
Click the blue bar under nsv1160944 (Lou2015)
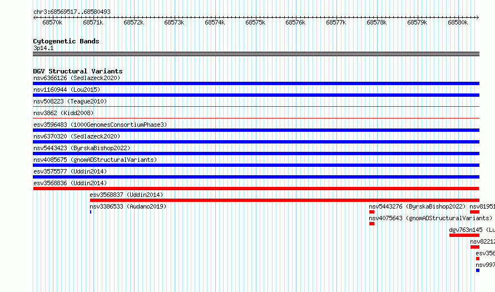pos(256,95)
